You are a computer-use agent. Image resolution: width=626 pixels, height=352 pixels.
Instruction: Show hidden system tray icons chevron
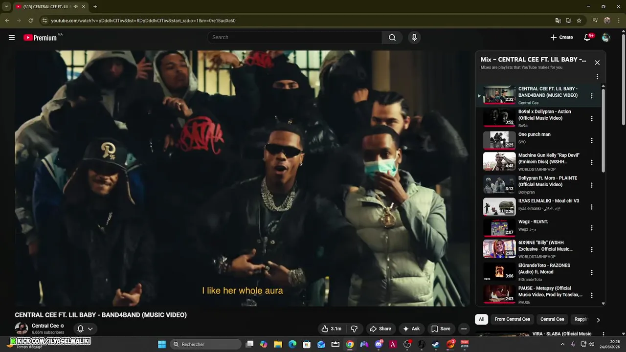point(562,344)
